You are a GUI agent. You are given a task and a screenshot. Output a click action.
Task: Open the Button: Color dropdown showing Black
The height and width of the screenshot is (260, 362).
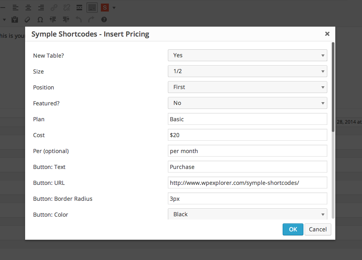point(248,214)
